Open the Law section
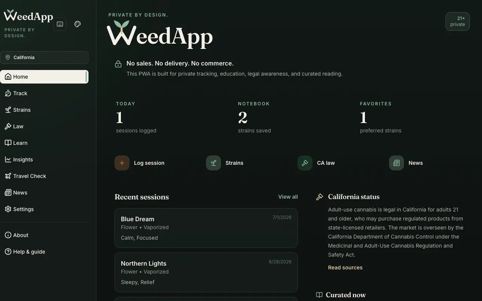Screen dimensions: 482x301 44,126
